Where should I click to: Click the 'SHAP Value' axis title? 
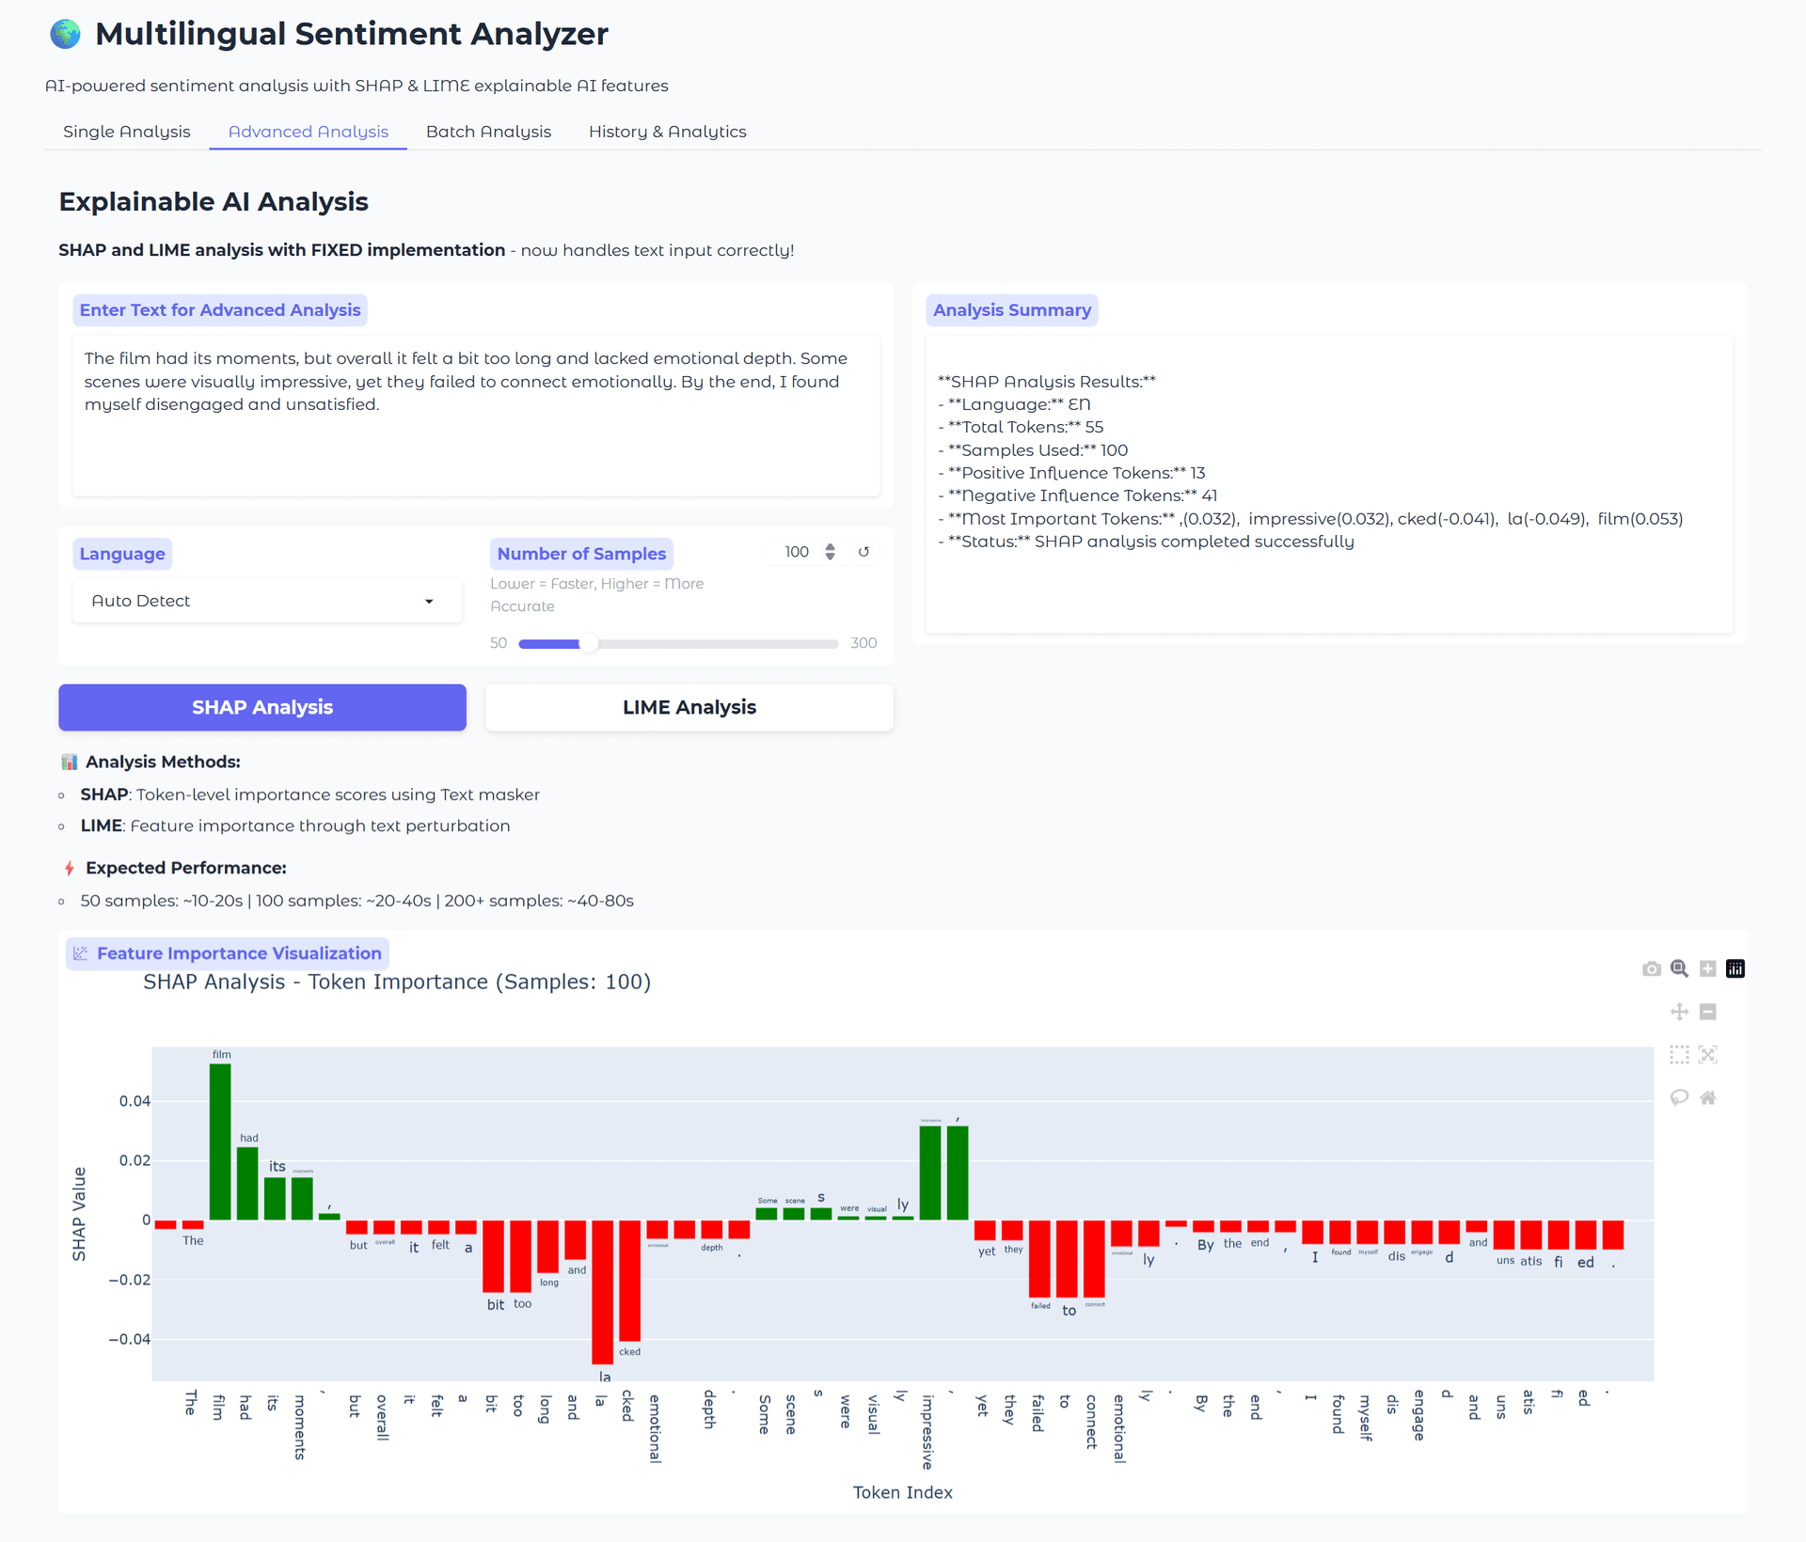(79, 1214)
